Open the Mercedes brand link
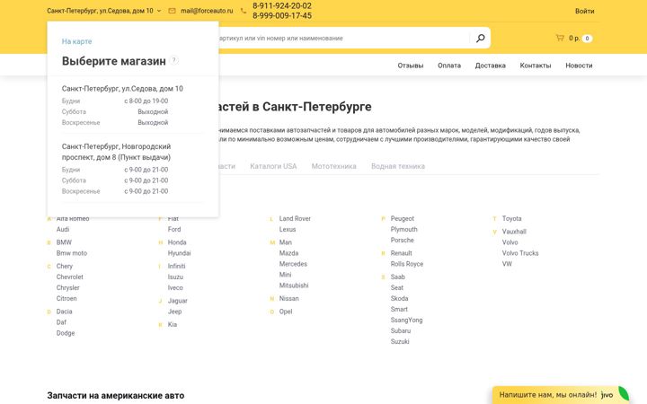 point(293,264)
